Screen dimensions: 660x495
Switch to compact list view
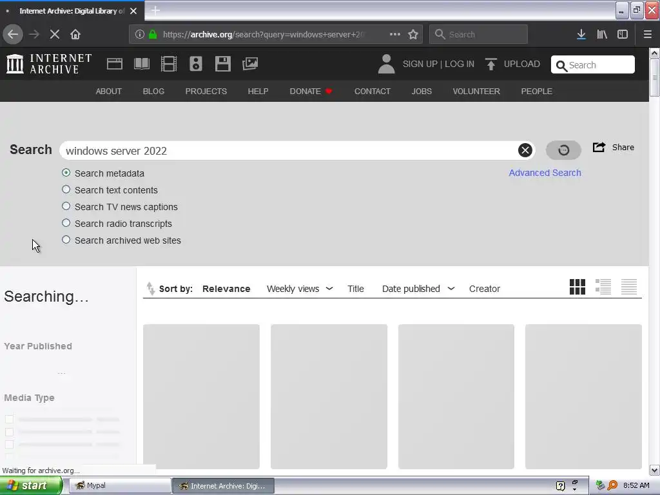(x=629, y=287)
